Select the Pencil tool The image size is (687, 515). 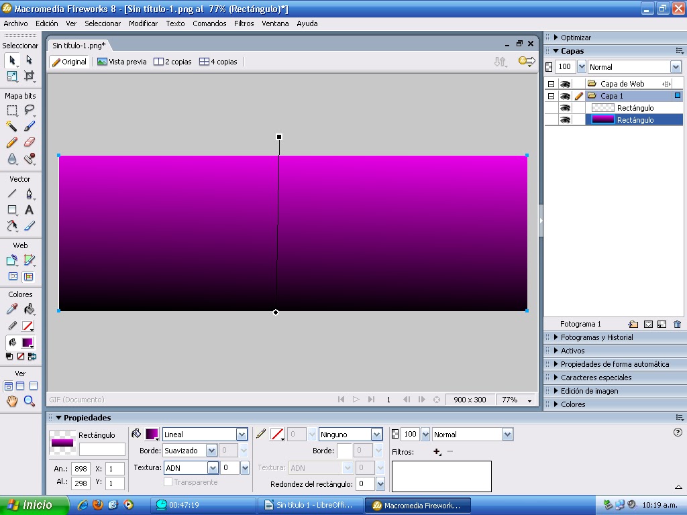(12, 142)
